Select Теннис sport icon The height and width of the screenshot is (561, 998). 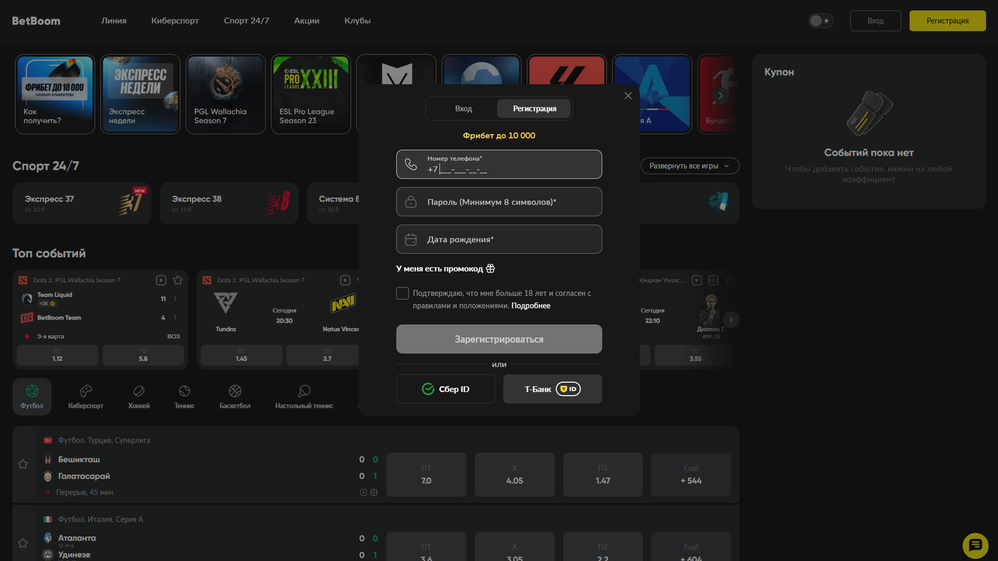(185, 397)
